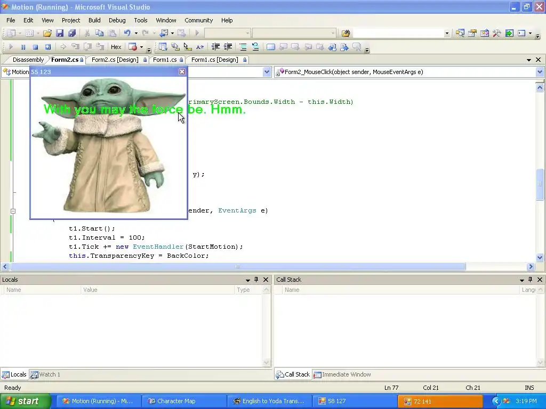Toggle Hex display mode
Viewport: 546px width, 409px height.
coord(116,47)
